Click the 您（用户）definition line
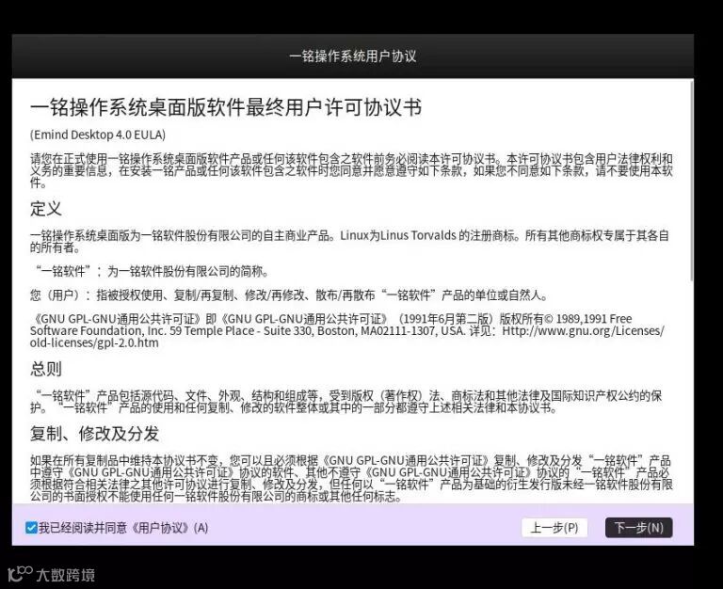This screenshot has width=723, height=589. click(x=289, y=295)
